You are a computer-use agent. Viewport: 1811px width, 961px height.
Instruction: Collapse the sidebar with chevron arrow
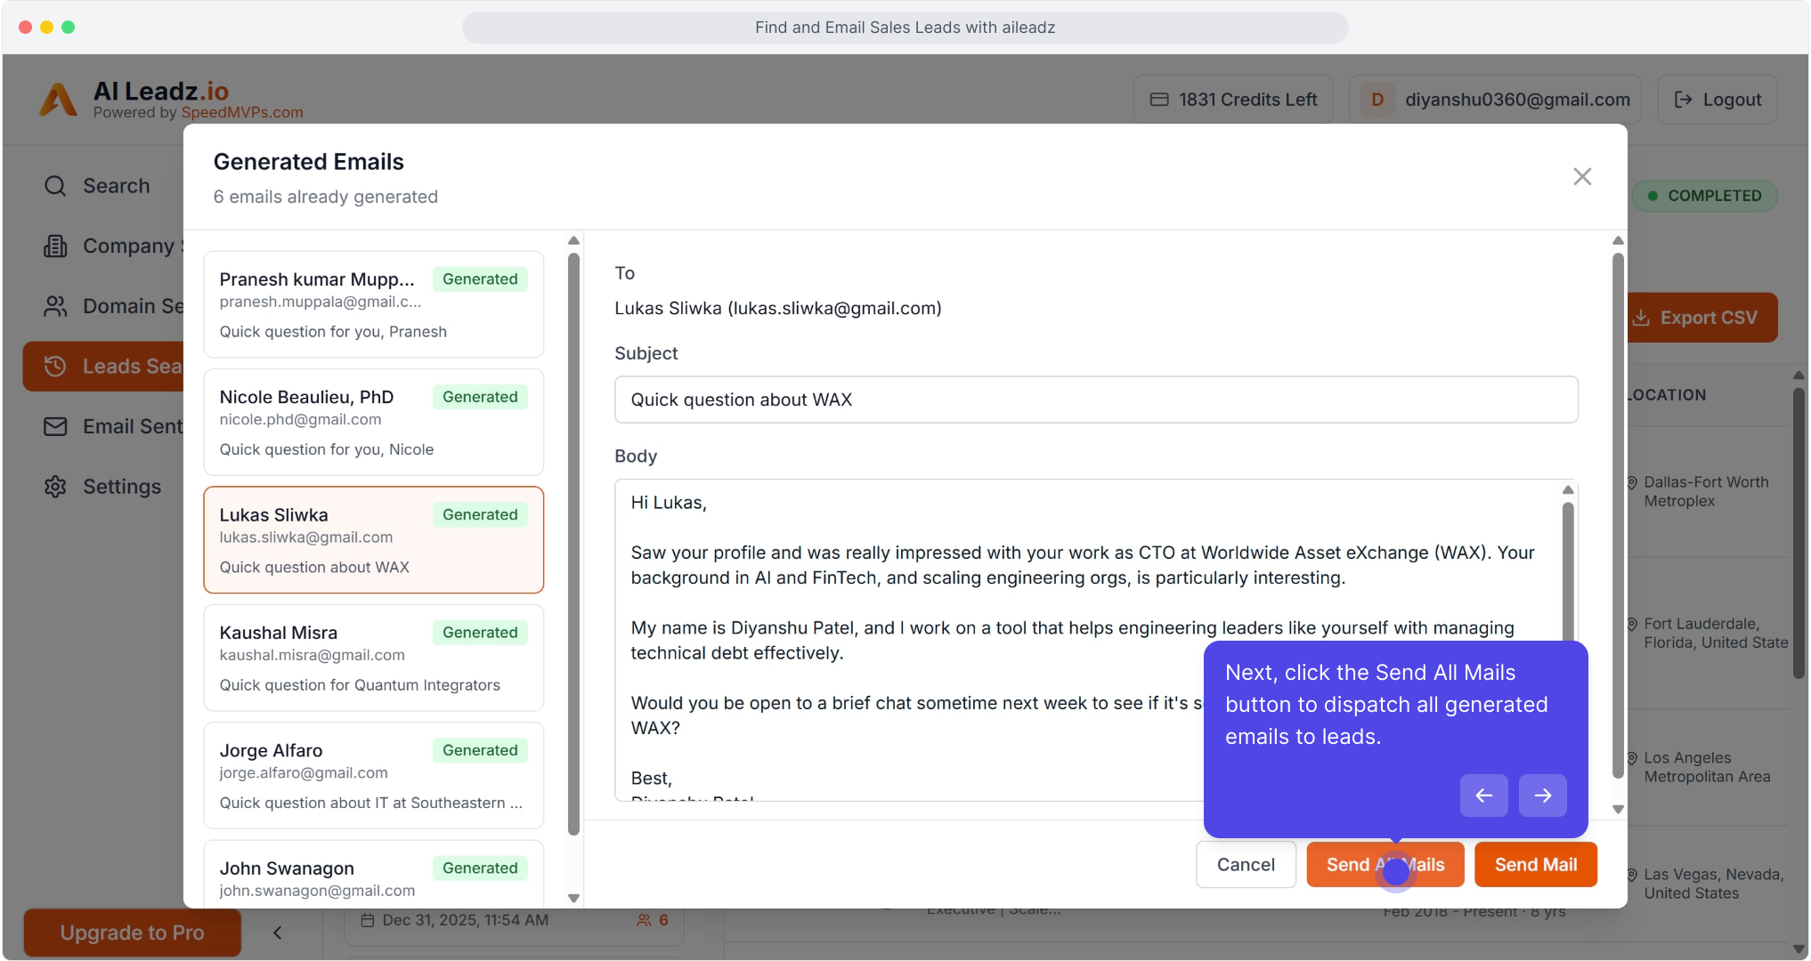click(277, 933)
